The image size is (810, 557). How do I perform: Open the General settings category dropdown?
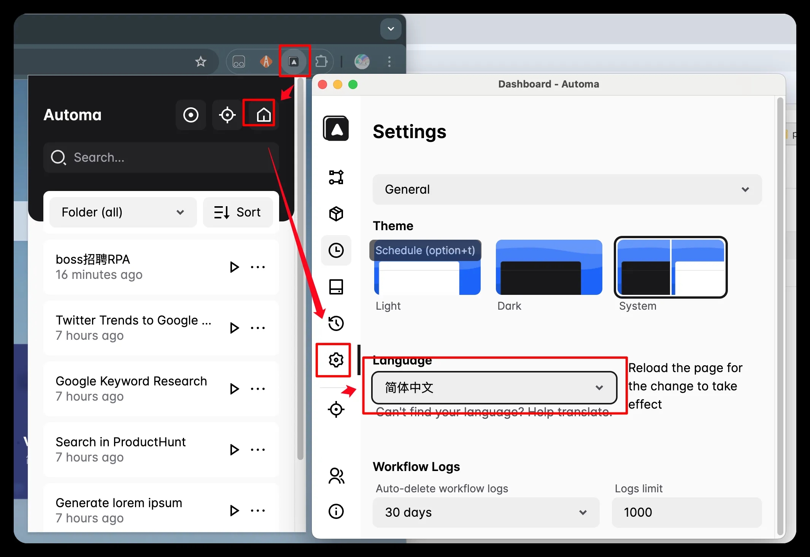click(x=567, y=189)
